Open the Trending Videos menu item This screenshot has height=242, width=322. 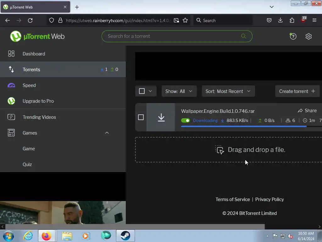(63, 117)
